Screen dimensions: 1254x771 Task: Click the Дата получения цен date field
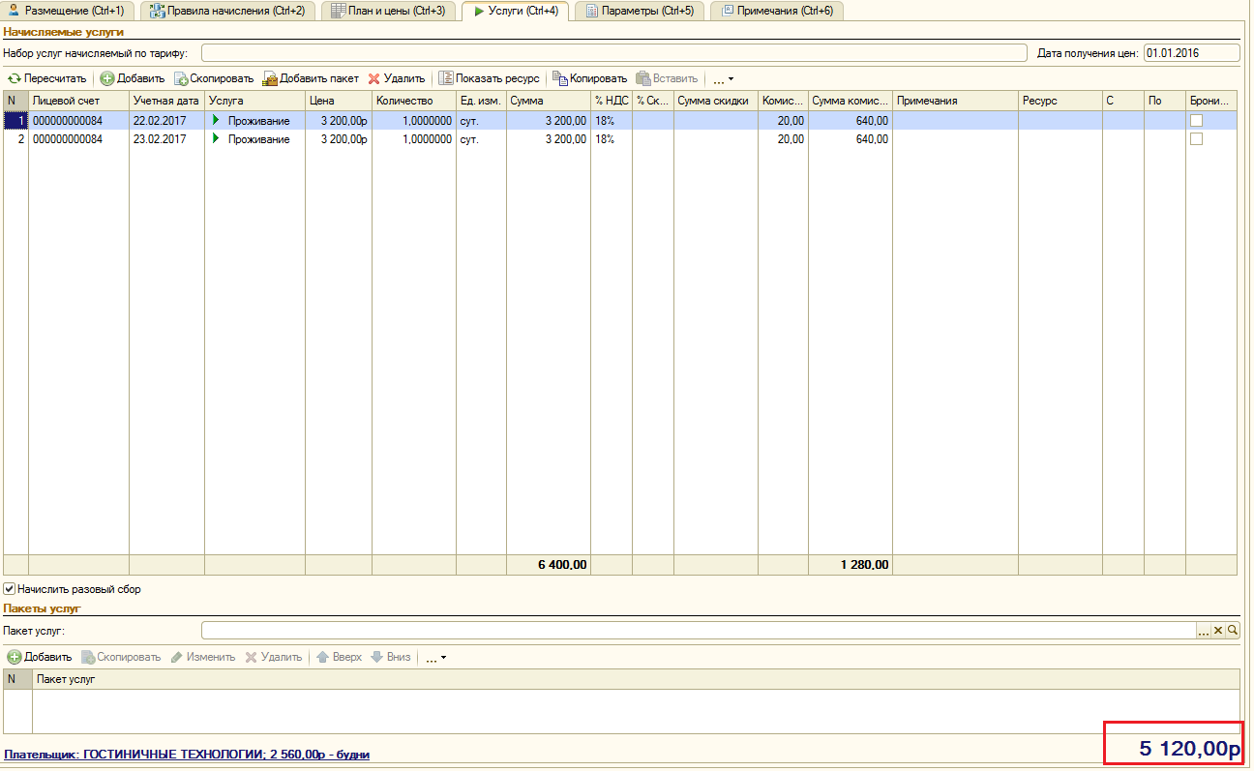[x=1191, y=52]
